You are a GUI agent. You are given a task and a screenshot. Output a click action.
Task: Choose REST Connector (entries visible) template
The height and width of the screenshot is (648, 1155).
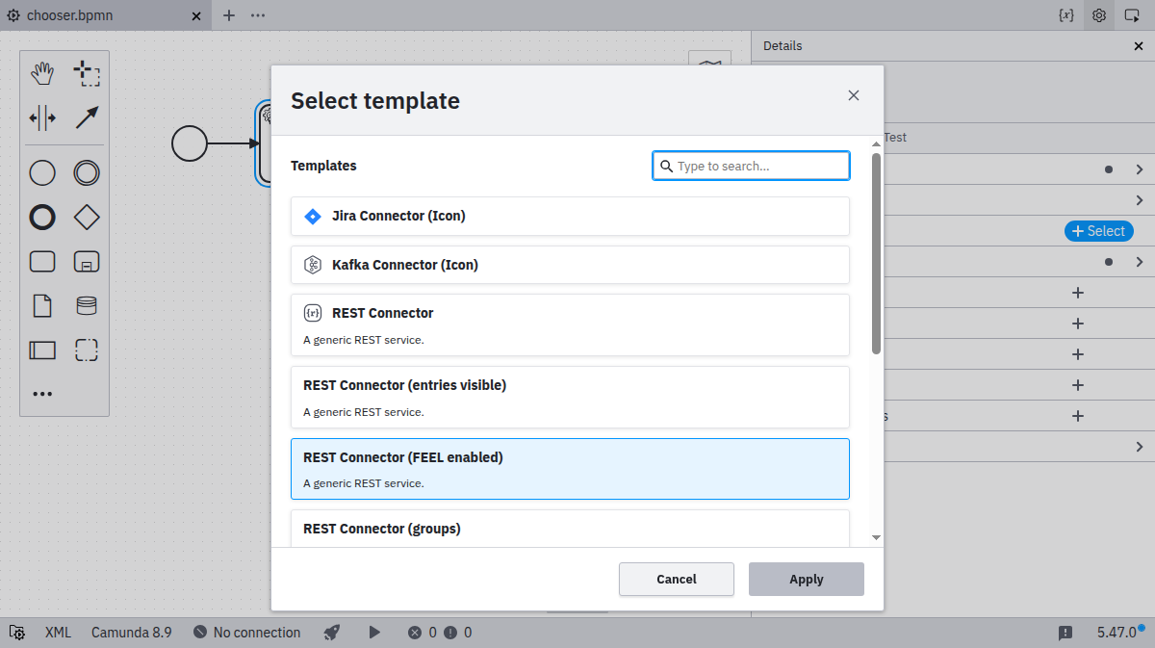570,397
